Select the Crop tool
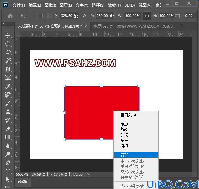 point(8,69)
